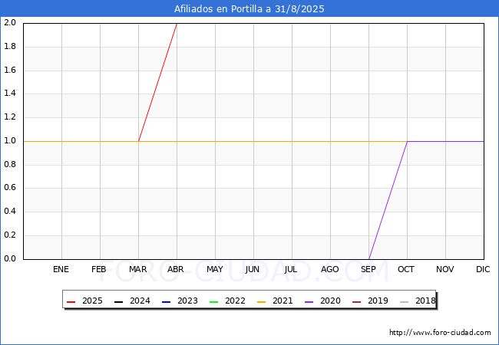Select the 2018 legend label
Image resolution: width=499 pixels, height=345 pixels.
pos(425,301)
